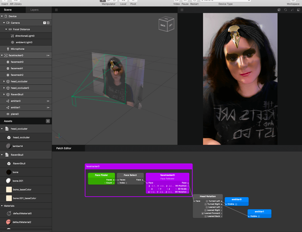
Task: Collapse the Device tree node
Action: pos(2,16)
